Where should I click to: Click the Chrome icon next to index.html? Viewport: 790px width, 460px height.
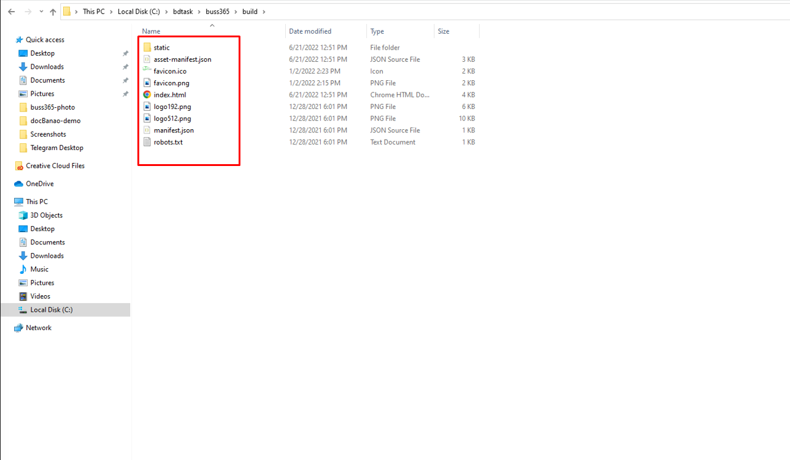click(x=147, y=95)
